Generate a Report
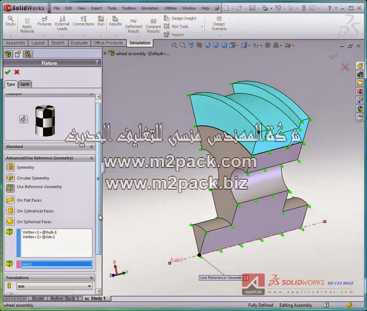The width and height of the screenshot is (367, 311). pos(174,35)
